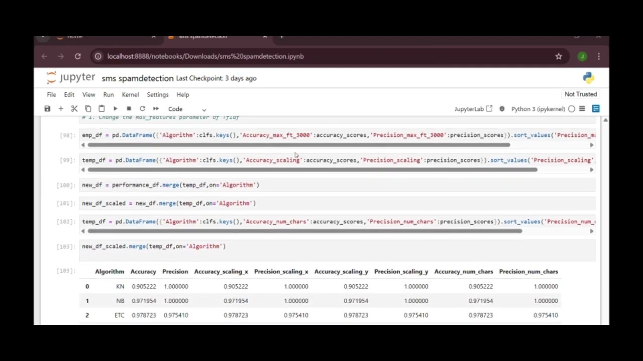Viewport: 643px width, 361px height.
Task: Click the Jupyter logo
Action: tap(70, 78)
